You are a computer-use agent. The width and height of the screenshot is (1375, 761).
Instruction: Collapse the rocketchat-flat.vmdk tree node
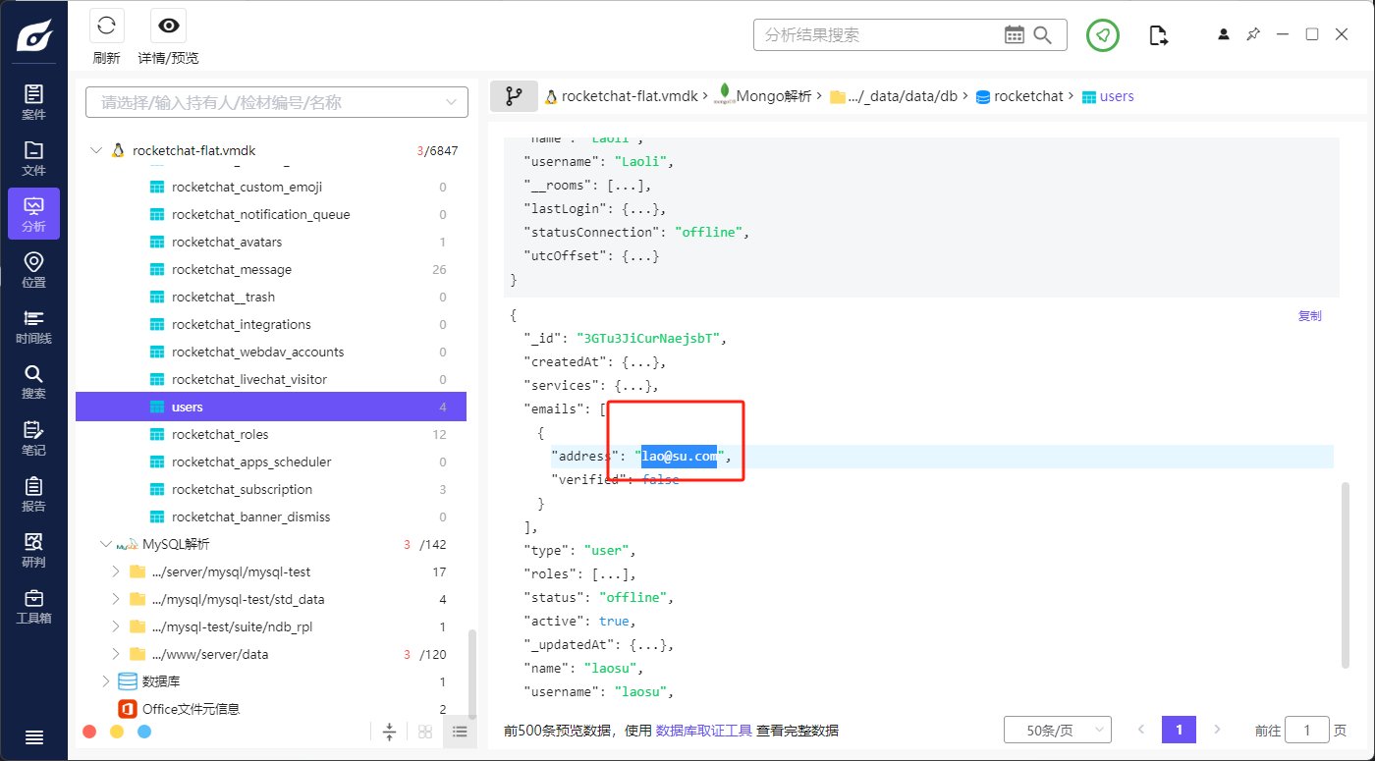[x=95, y=151]
